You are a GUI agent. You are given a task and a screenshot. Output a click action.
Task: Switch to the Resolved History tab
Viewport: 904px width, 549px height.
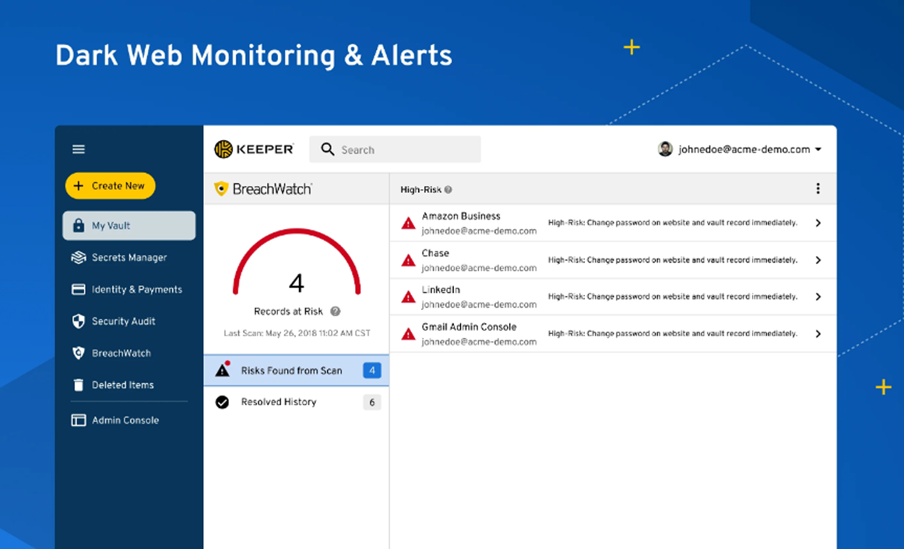click(x=276, y=402)
